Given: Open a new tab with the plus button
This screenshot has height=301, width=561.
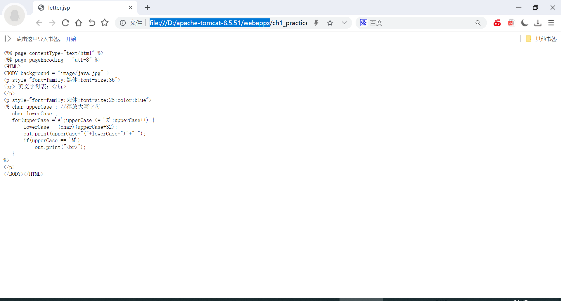Looking at the screenshot, I should [x=147, y=8].
